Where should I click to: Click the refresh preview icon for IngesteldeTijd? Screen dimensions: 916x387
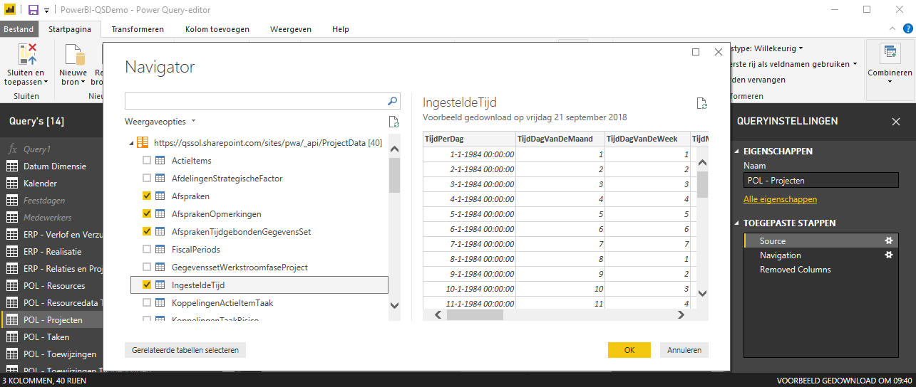point(702,103)
